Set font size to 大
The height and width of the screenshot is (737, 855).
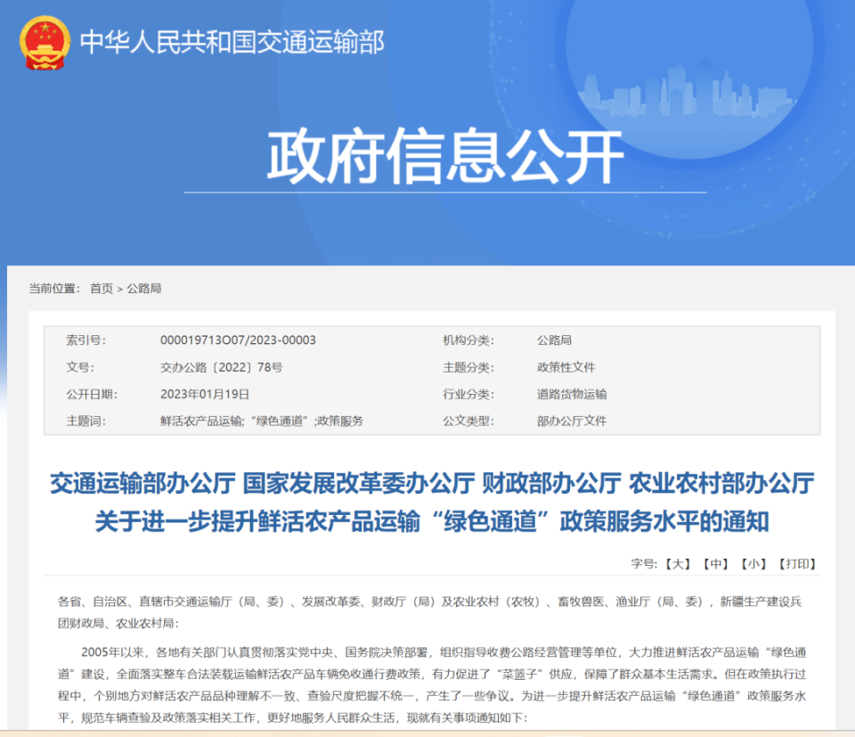pos(678,563)
